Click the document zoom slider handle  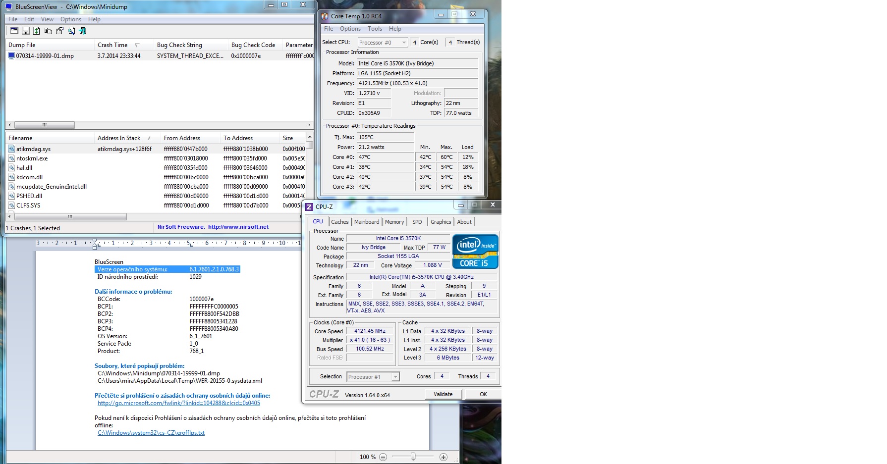[x=413, y=457]
